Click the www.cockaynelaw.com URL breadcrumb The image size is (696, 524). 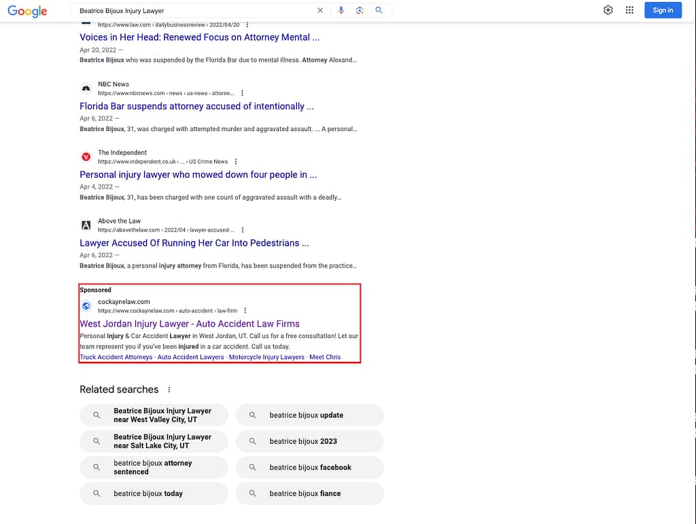tap(167, 311)
